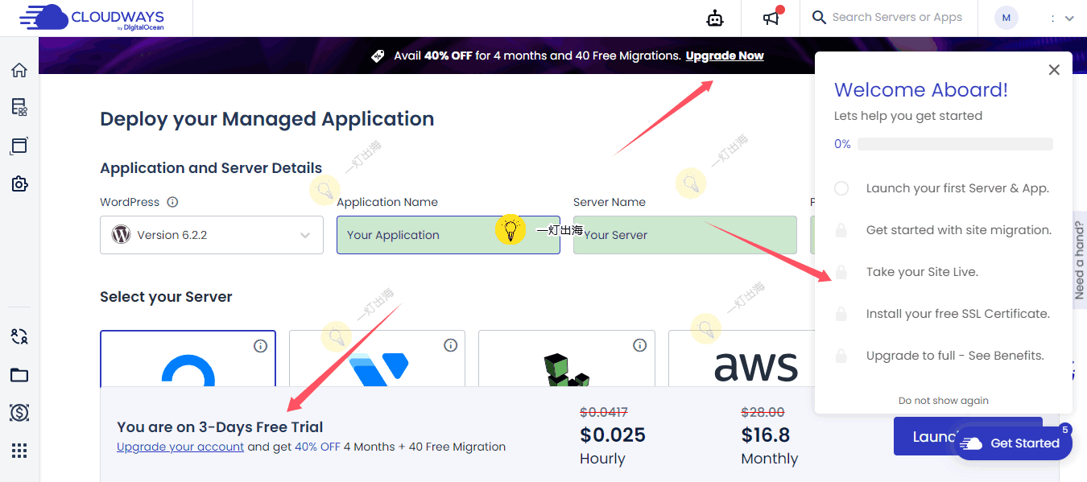Select Launch your first Server & App
The image size is (1087, 482).
(957, 188)
